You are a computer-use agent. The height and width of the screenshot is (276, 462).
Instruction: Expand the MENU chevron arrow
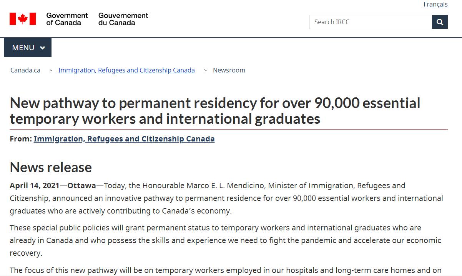42,48
